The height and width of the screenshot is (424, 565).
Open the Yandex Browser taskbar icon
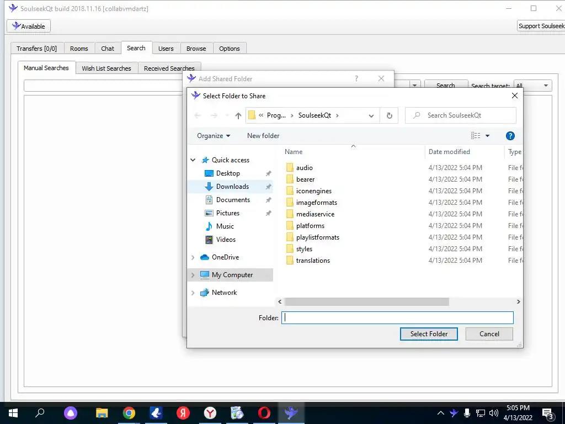point(210,413)
